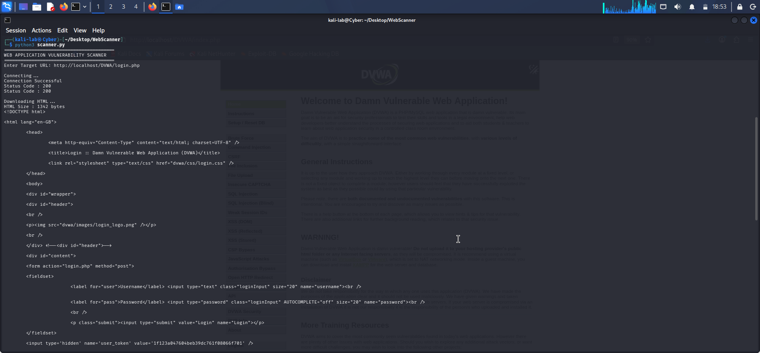Select the running terminal task in taskbar

[166, 7]
